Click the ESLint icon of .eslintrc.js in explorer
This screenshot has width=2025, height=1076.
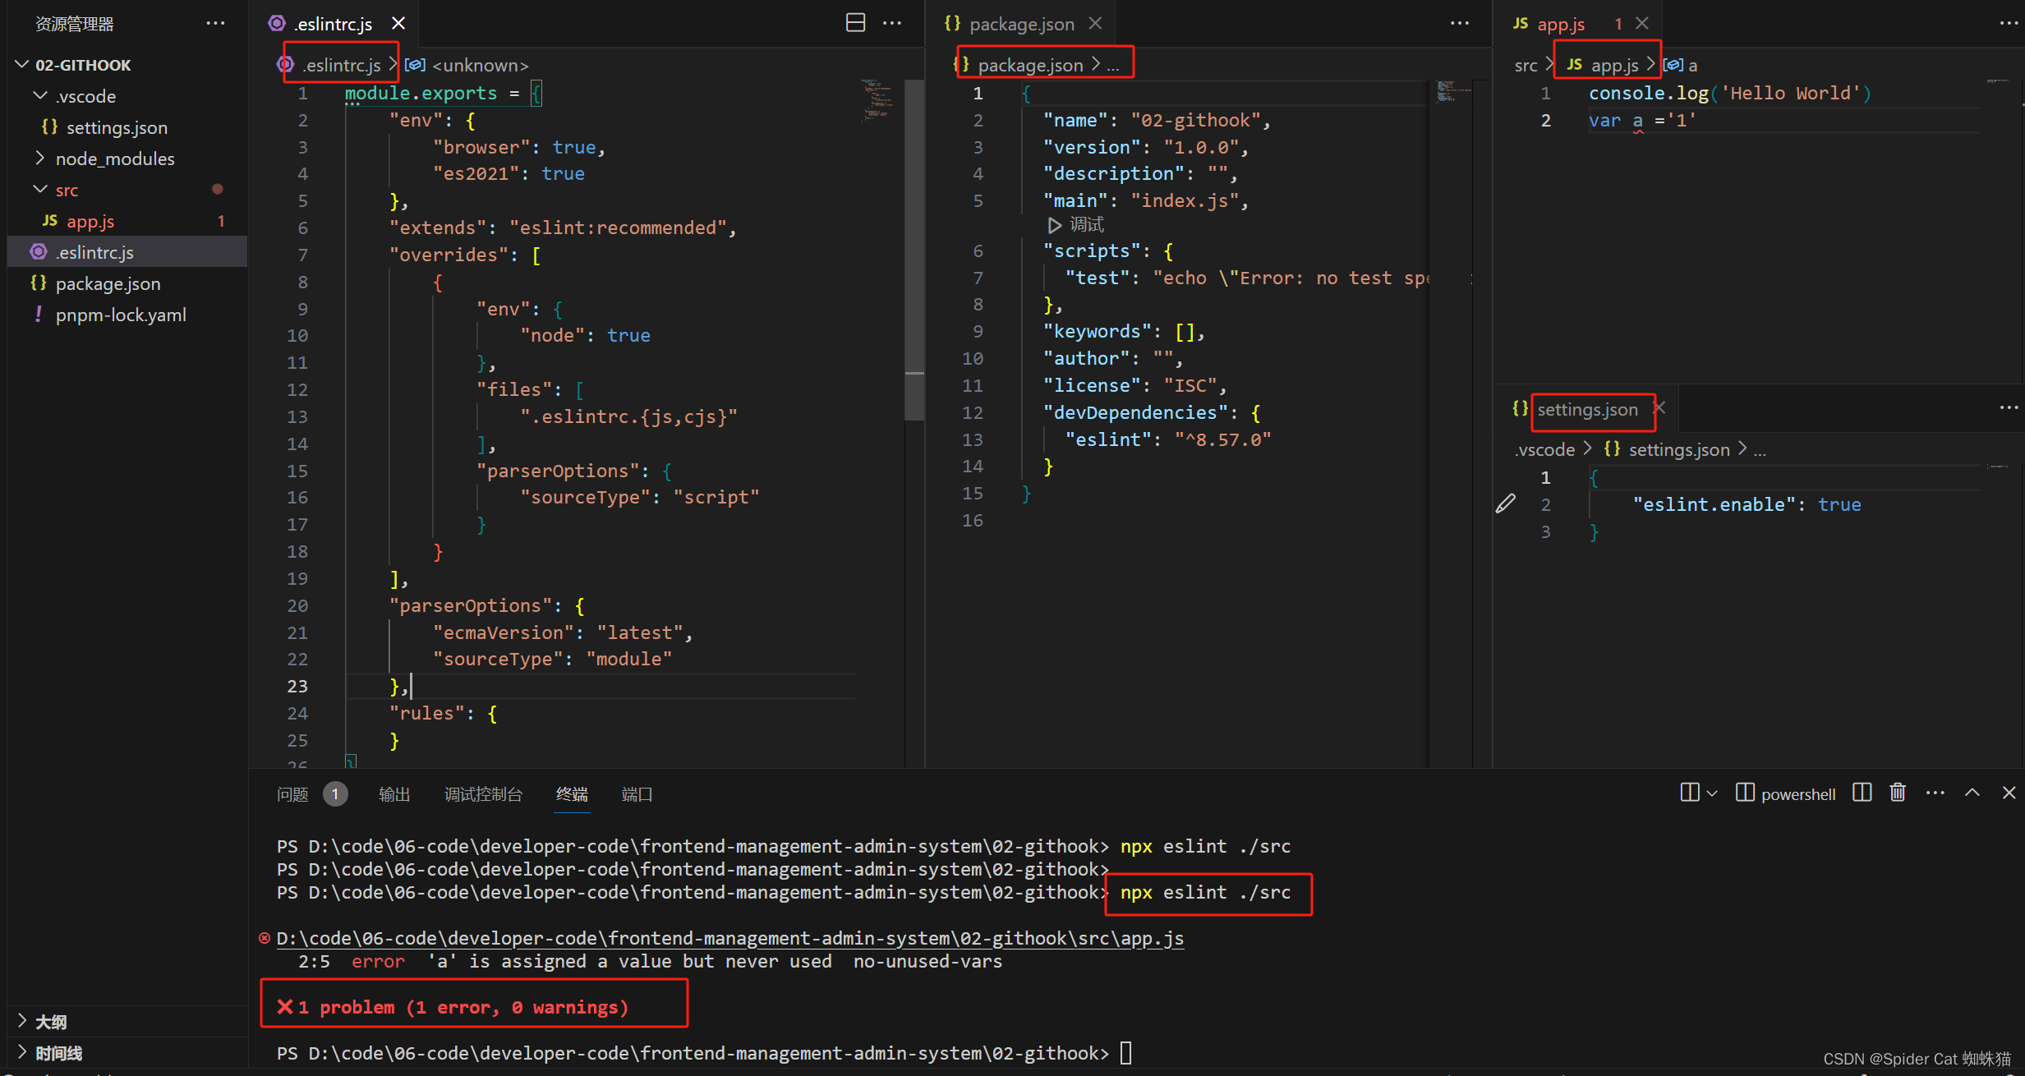39,251
